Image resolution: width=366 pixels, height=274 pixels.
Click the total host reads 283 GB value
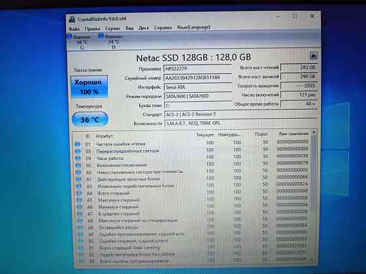point(299,67)
